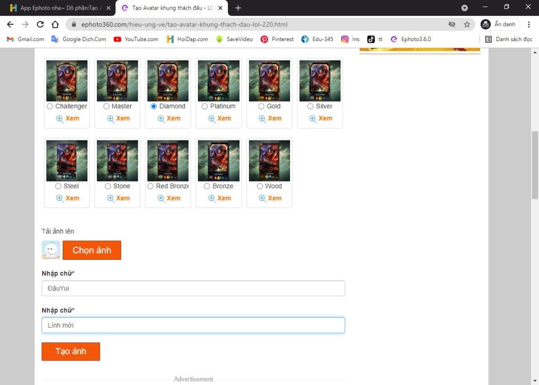Open SaveVideo bookmark
This screenshot has width=539, height=385.
pos(234,39)
